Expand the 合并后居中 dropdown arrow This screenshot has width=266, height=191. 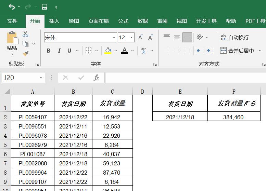click(260, 51)
